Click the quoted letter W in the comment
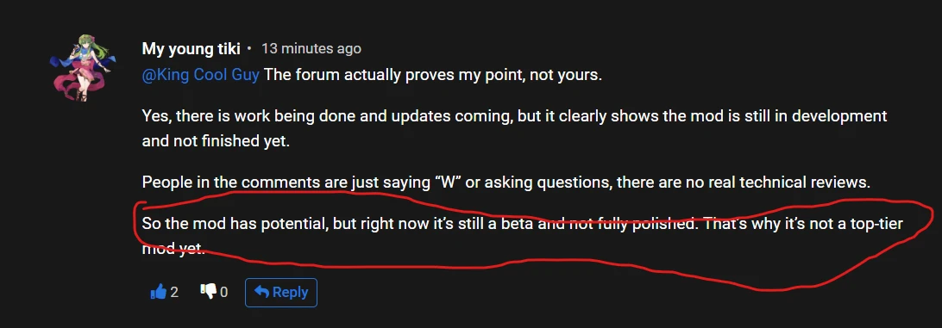The image size is (942, 328). pyautogui.click(x=446, y=183)
